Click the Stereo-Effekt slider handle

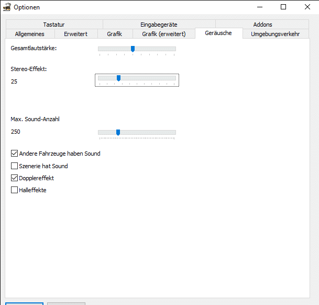(x=118, y=78)
